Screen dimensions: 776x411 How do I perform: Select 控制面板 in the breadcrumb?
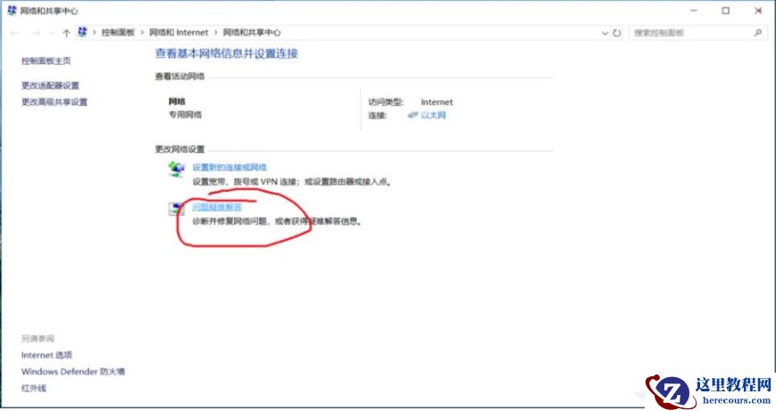[x=118, y=33]
